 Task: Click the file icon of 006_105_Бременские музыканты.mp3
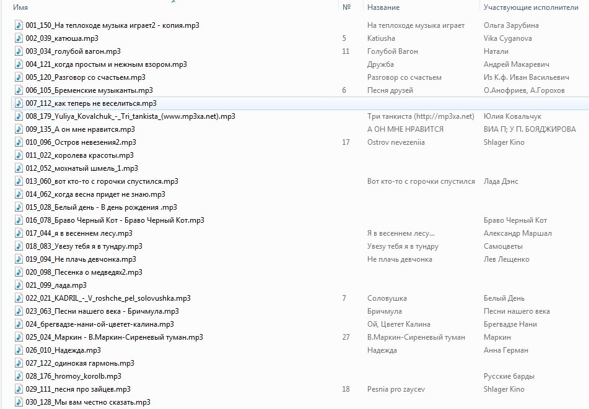tap(18, 90)
